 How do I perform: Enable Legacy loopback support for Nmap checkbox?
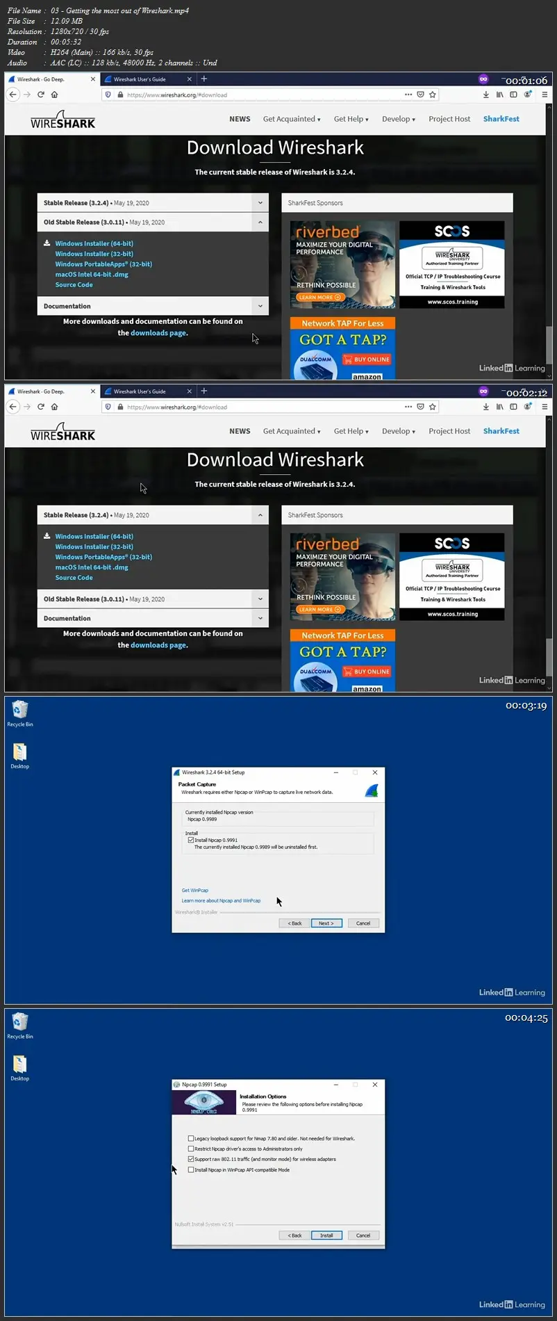191,1139
